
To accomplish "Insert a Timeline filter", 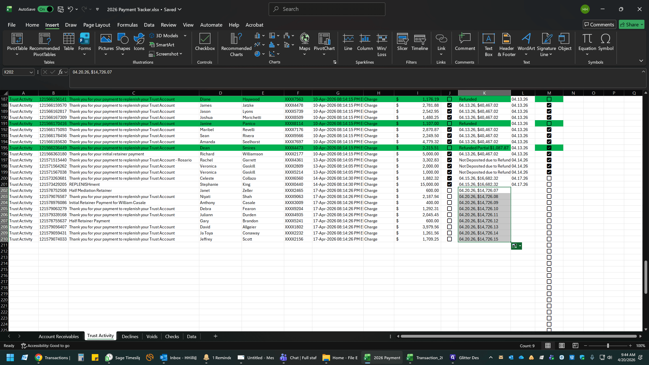I will coord(420,42).
